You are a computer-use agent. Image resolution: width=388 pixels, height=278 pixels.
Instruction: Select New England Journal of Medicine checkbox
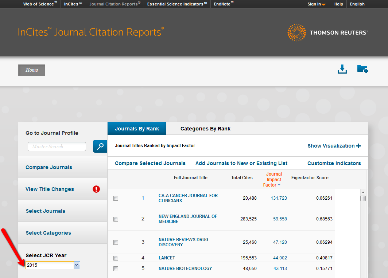coord(116,219)
